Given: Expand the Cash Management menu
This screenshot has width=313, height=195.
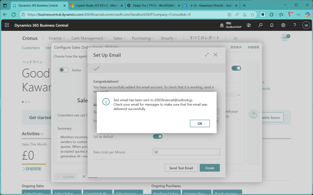Looking at the screenshot, I should tap(89, 38).
